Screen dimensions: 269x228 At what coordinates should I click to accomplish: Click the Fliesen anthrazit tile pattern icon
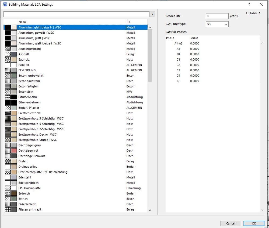(8, 210)
